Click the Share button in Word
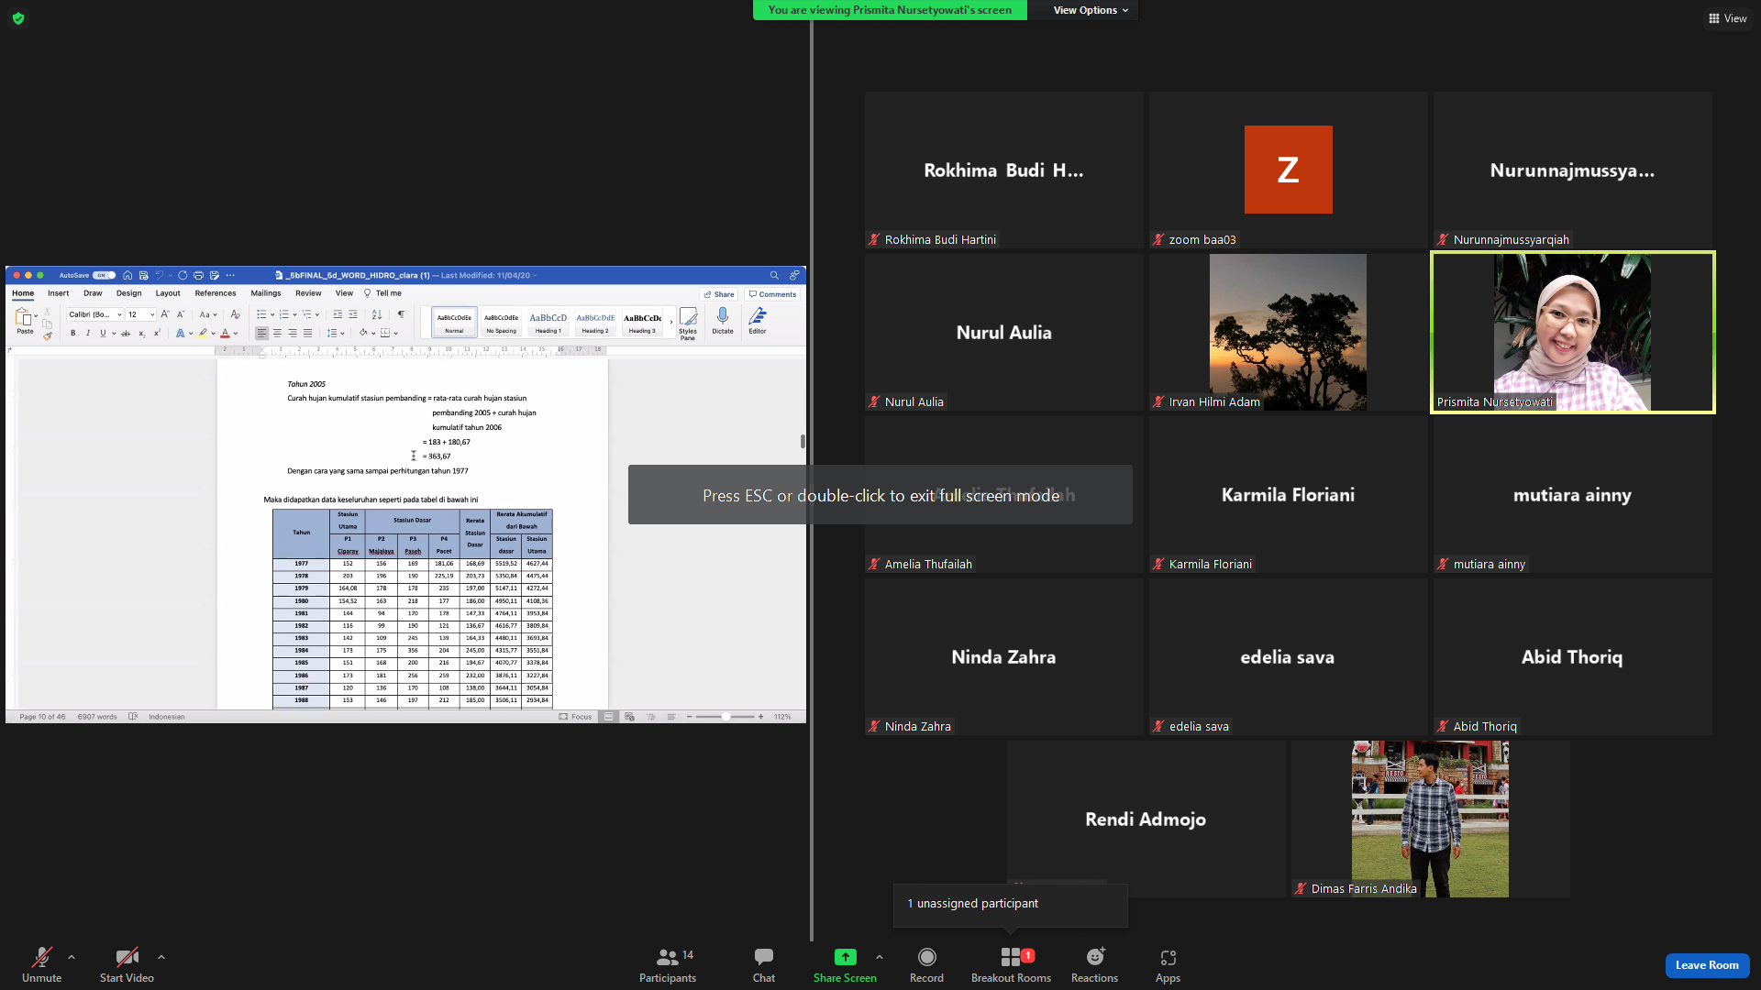1761x990 pixels. pos(719,294)
